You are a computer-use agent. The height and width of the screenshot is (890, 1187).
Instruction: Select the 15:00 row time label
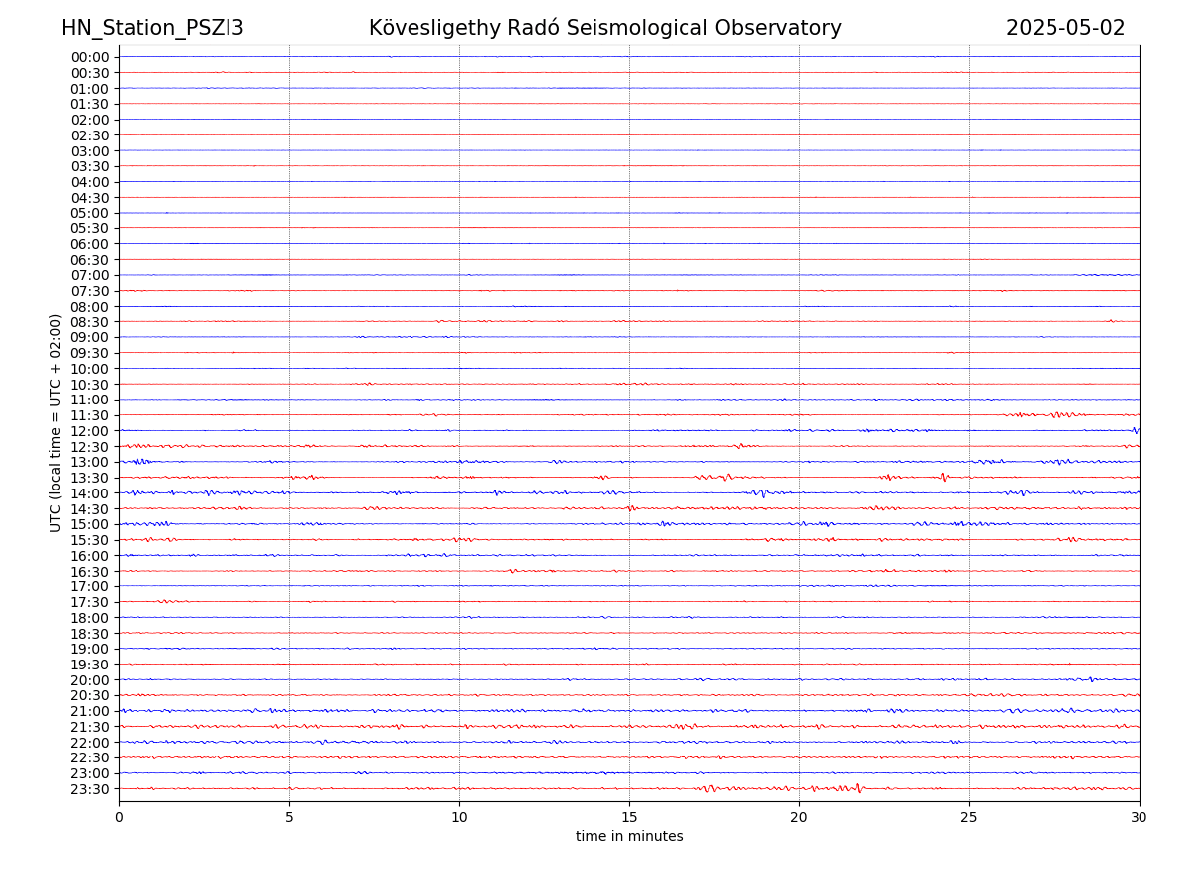[x=90, y=524]
